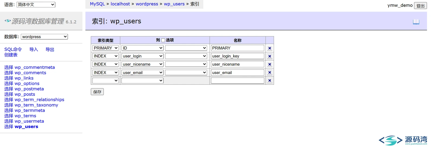Open the user_nicename column dropdown

tap(142, 64)
